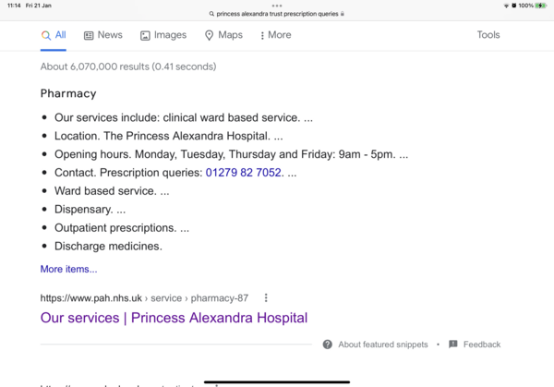Viewport: 554px width, 387px height.
Task: Open the result's three-dot options menu
Action: tap(266, 298)
